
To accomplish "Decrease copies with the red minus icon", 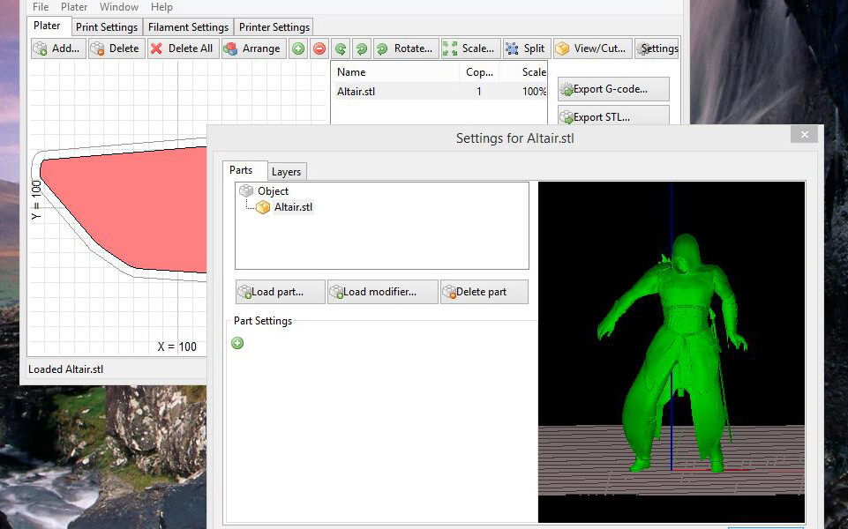I will [x=319, y=48].
